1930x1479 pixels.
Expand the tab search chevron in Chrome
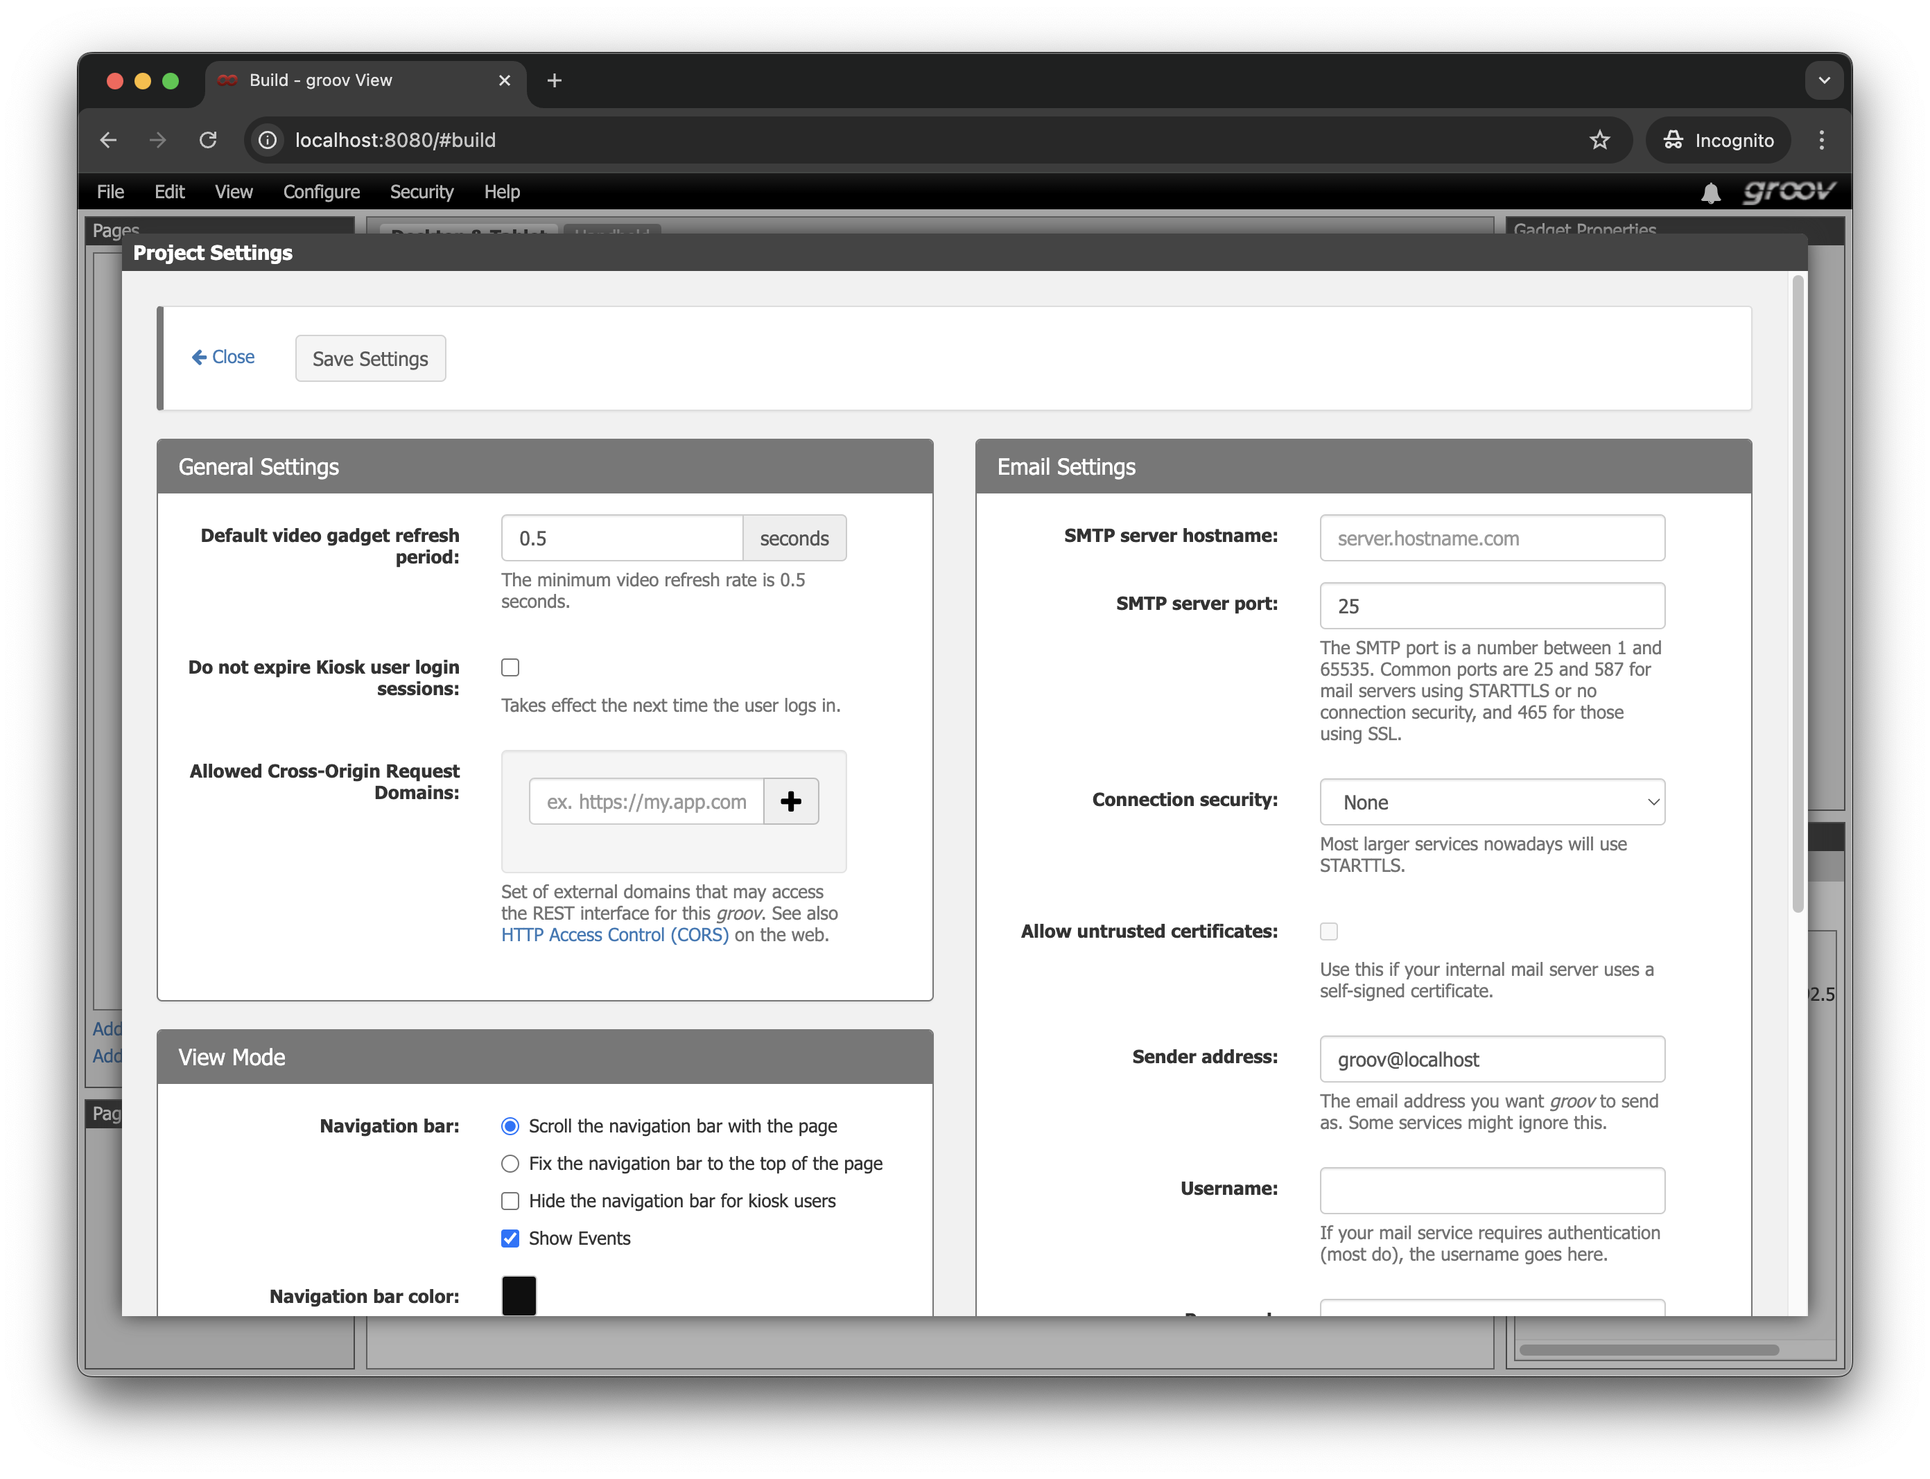[x=1823, y=81]
